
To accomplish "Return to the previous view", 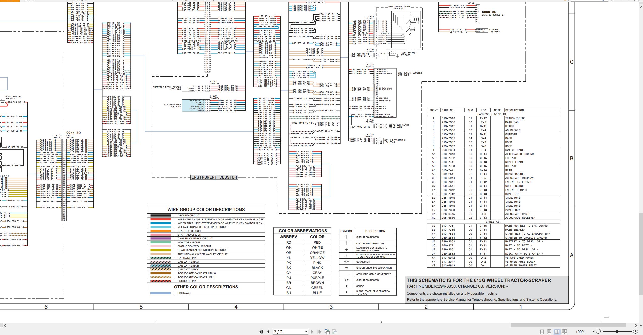I will (327, 332).
